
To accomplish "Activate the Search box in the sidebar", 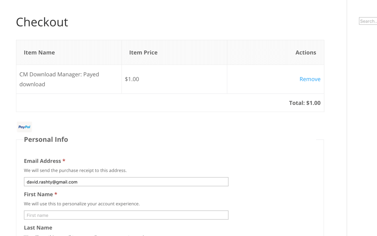I will (368, 21).
